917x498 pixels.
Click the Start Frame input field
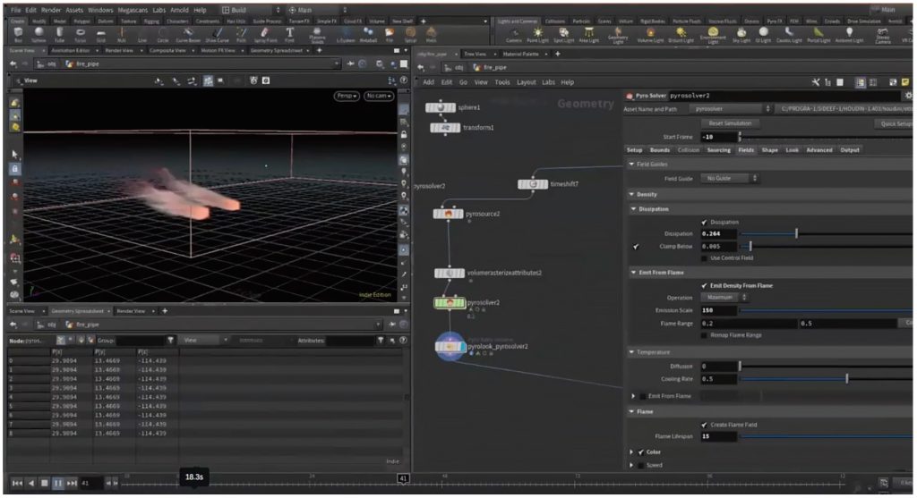pyautogui.click(x=719, y=137)
